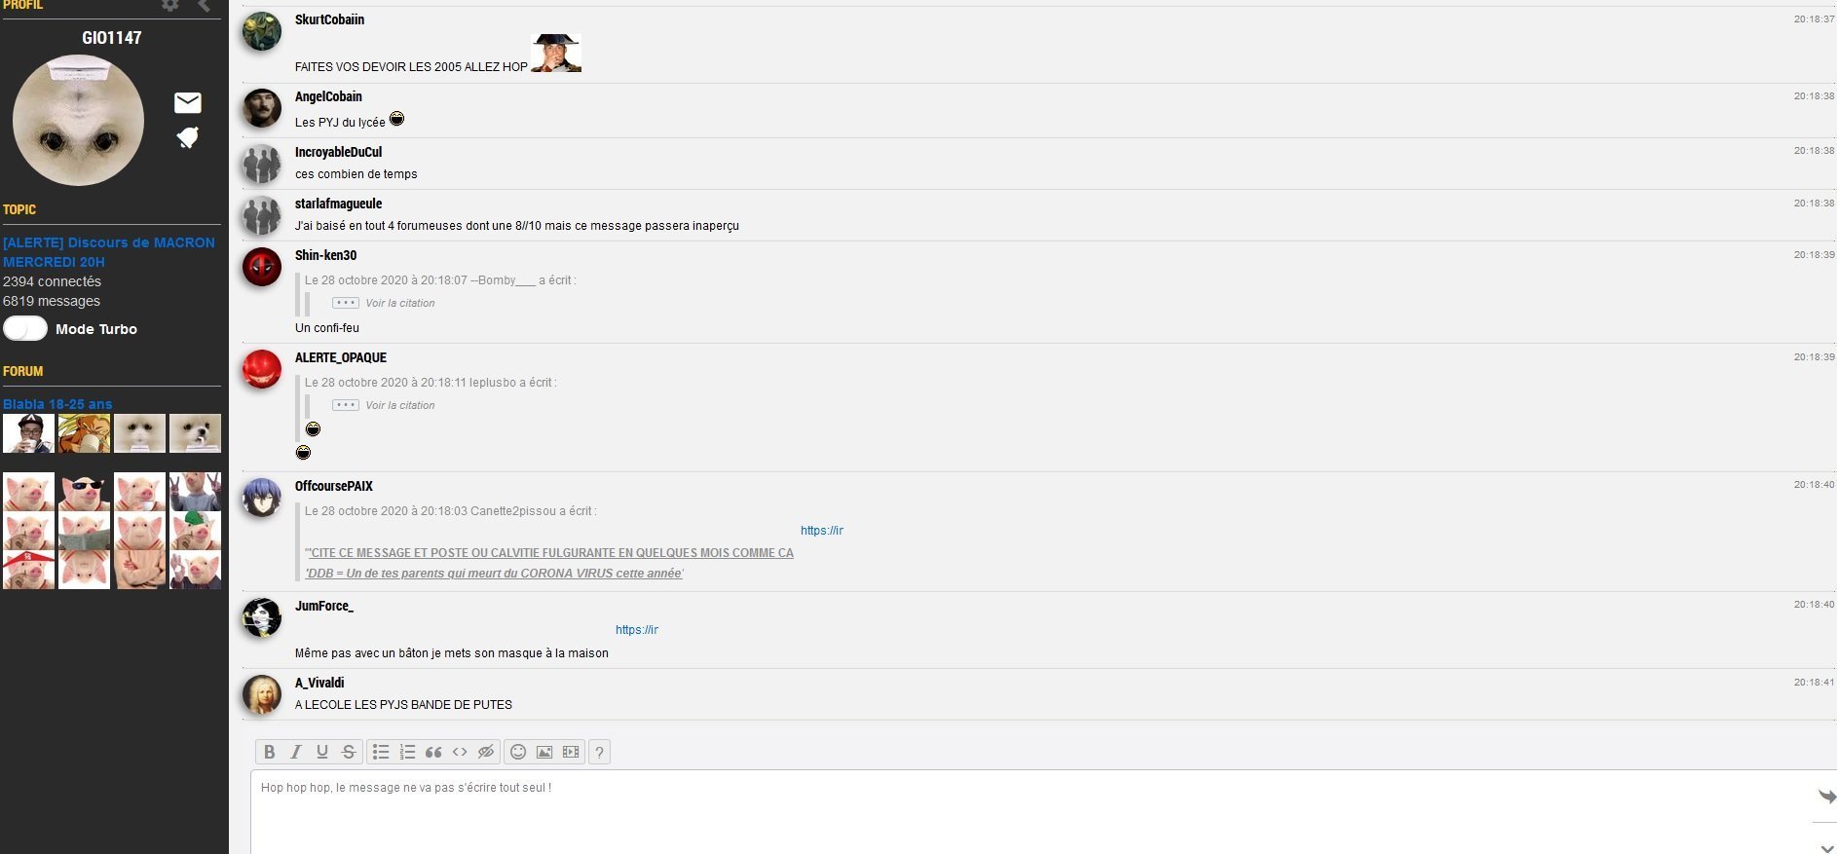Apply strikethrough formatting
Image resolution: width=1837 pixels, height=854 pixels.
[349, 752]
